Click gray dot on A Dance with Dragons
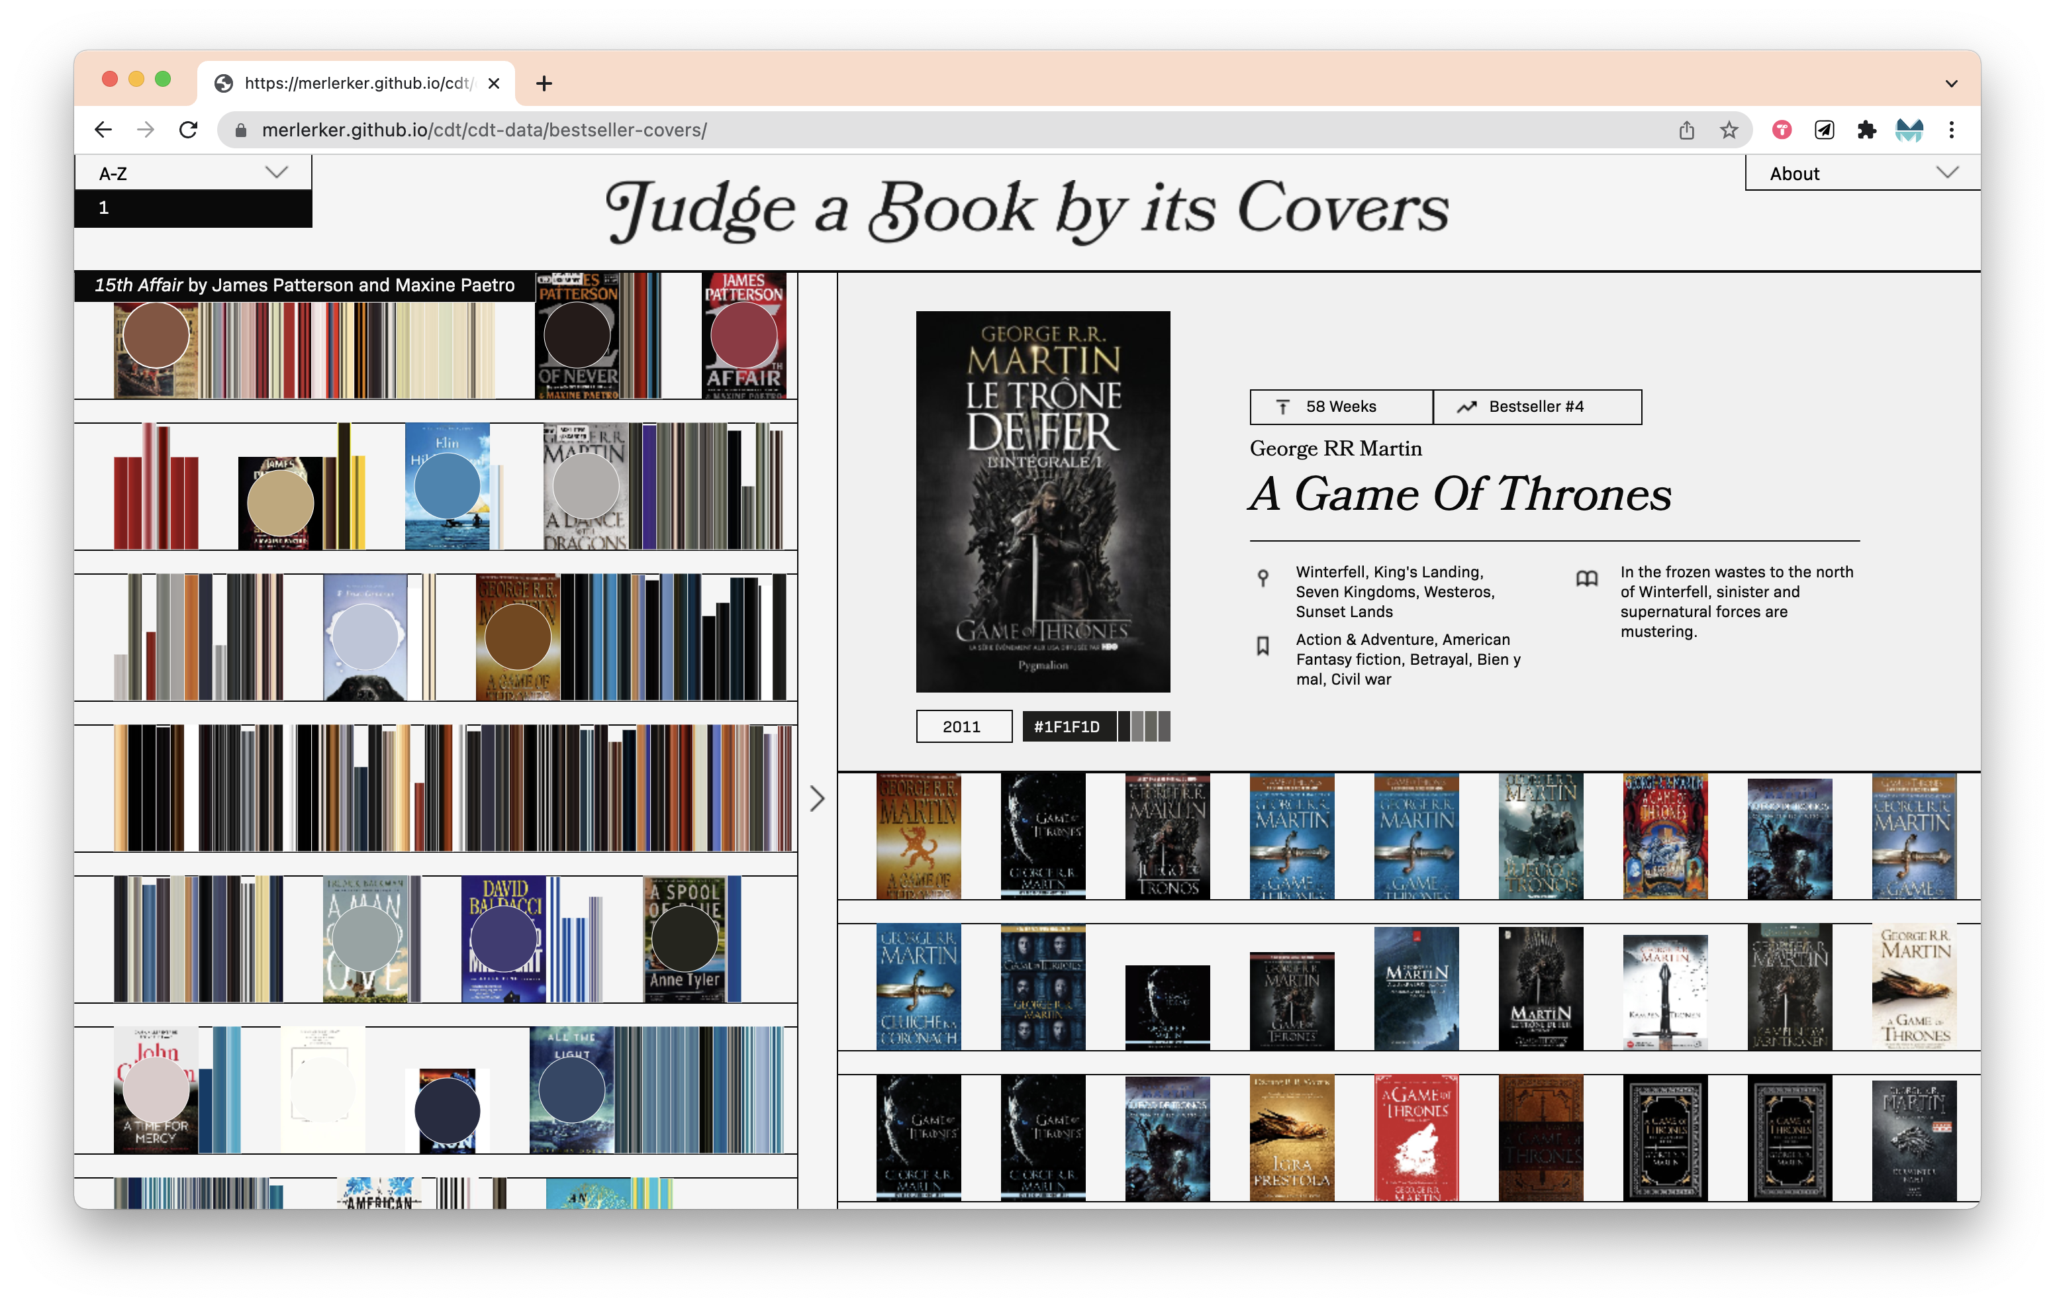 585,486
